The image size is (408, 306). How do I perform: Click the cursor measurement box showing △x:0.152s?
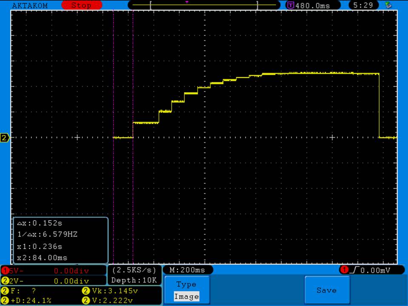pos(60,240)
